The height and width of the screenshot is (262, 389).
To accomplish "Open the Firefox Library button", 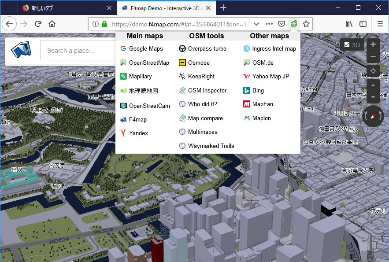I will 349,24.
